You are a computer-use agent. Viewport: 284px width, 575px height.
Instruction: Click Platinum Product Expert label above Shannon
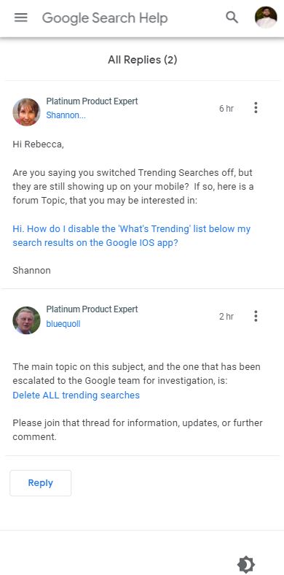click(x=92, y=101)
